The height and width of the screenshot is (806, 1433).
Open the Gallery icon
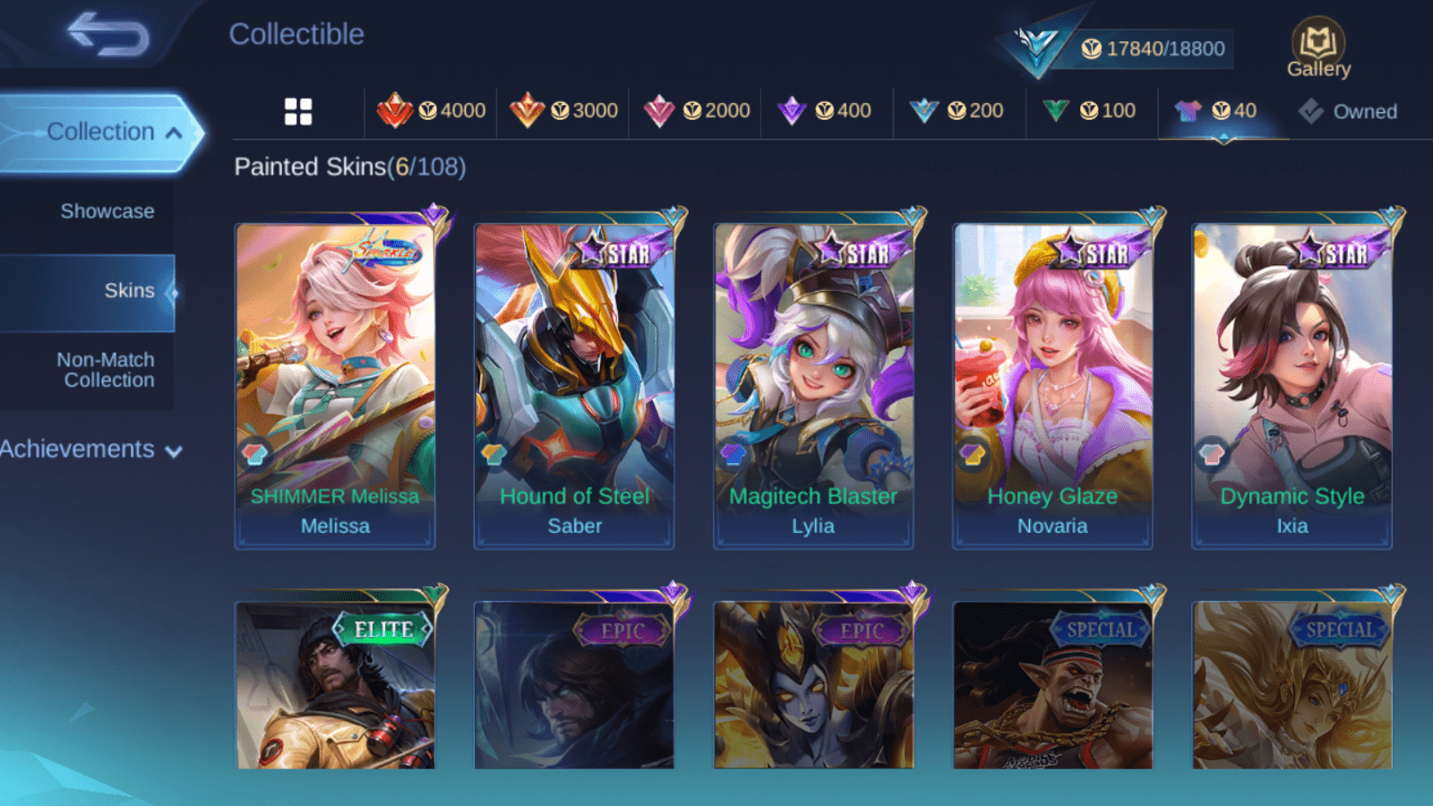click(x=1318, y=48)
